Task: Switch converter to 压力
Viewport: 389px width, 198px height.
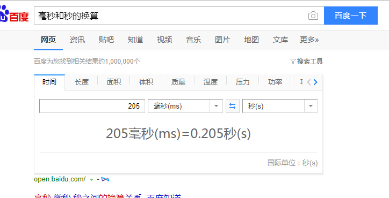Action: (243, 82)
